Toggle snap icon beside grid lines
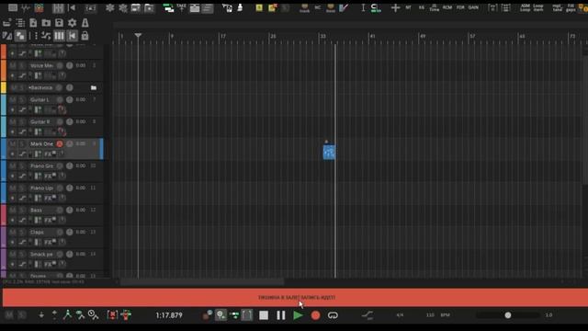This screenshot has height=331, width=588. pos(73,36)
